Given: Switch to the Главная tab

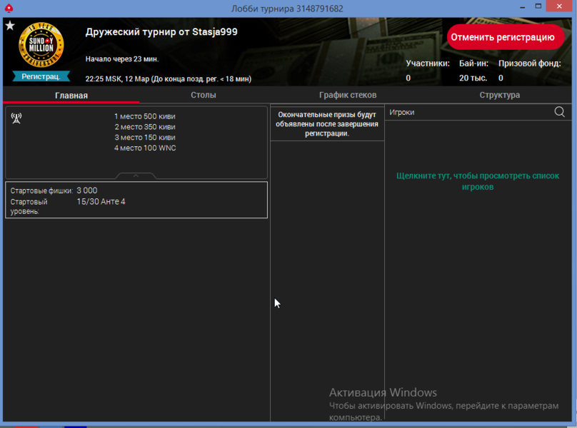Looking at the screenshot, I should [x=71, y=96].
